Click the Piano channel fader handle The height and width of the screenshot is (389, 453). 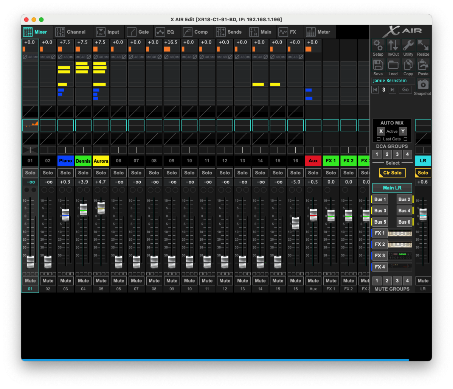pos(65,215)
